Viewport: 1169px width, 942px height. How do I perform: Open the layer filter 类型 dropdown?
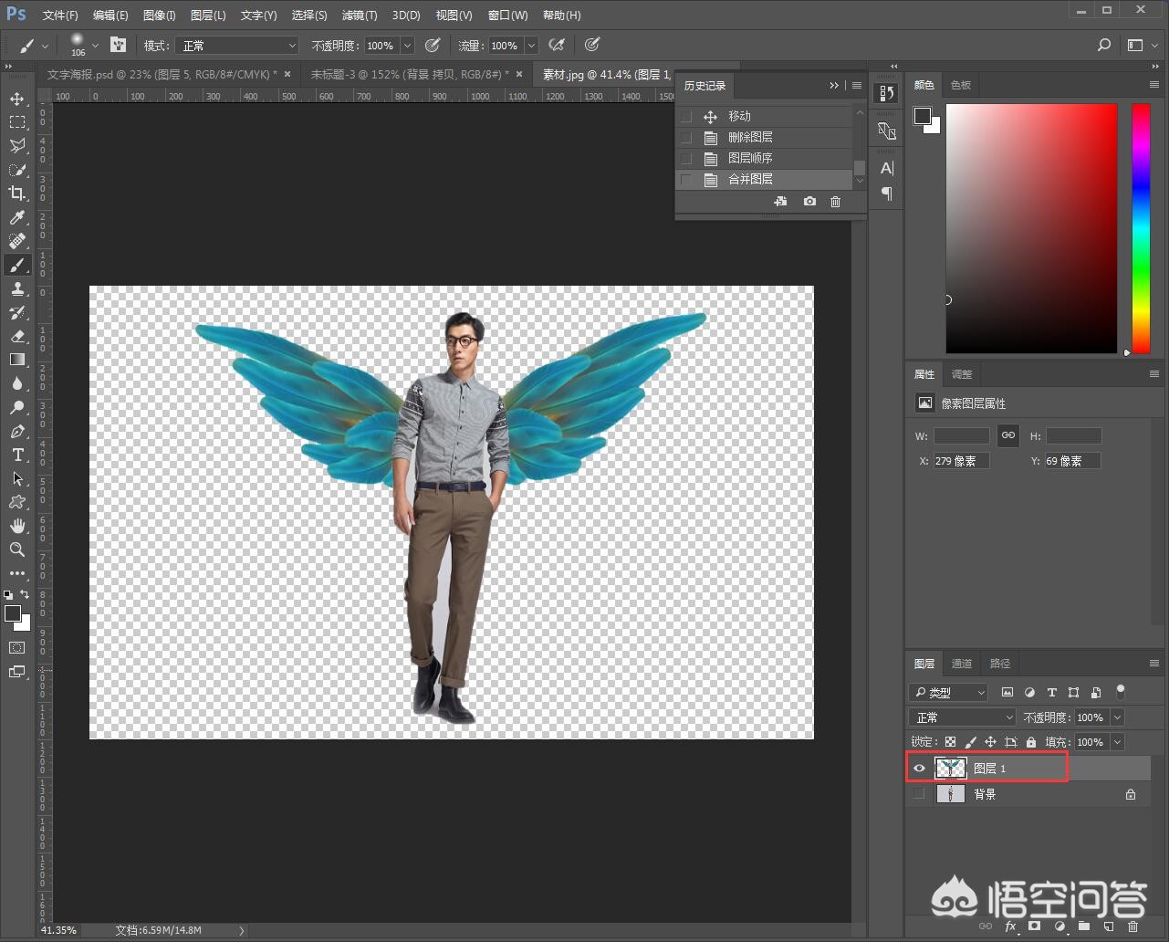point(949,693)
